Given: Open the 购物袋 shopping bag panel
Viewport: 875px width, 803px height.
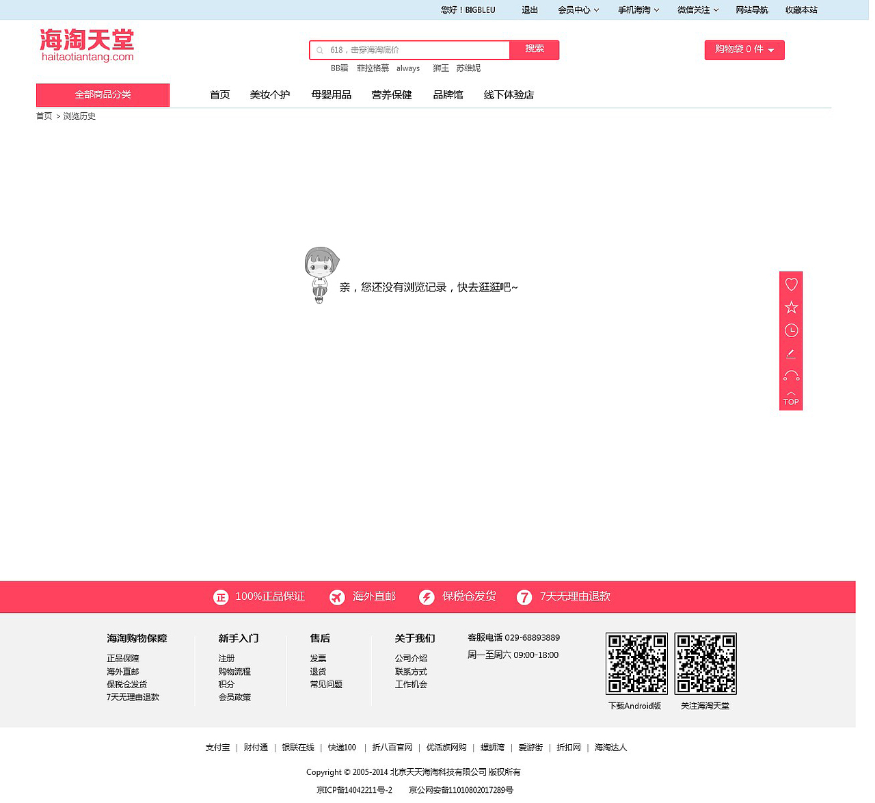Looking at the screenshot, I should (x=744, y=50).
